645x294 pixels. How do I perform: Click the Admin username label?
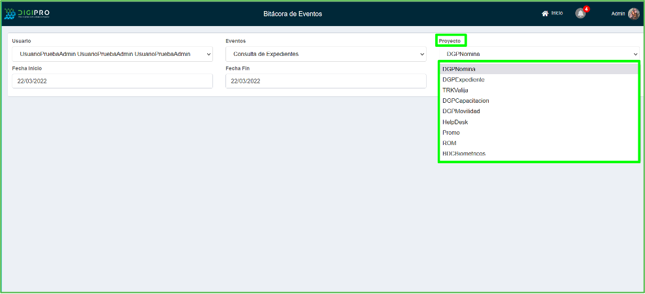tap(618, 14)
